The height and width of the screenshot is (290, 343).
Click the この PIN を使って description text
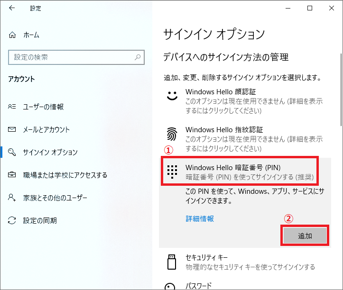tap(255, 196)
